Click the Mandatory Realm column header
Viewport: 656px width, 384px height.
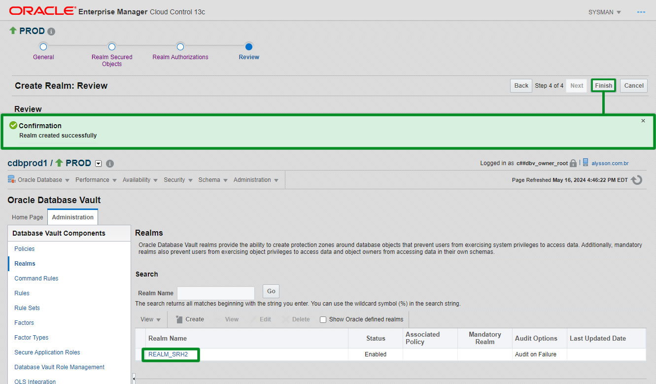484,338
